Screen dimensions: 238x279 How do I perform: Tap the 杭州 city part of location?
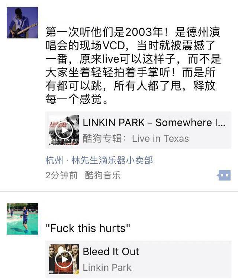[54, 160]
